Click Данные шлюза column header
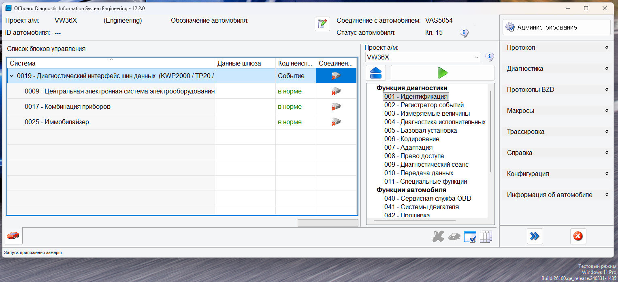 pos(245,63)
